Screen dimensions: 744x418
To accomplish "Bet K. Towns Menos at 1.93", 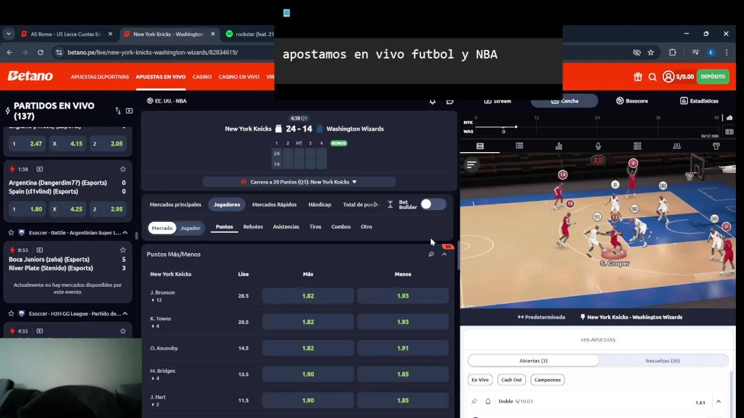I will point(403,322).
